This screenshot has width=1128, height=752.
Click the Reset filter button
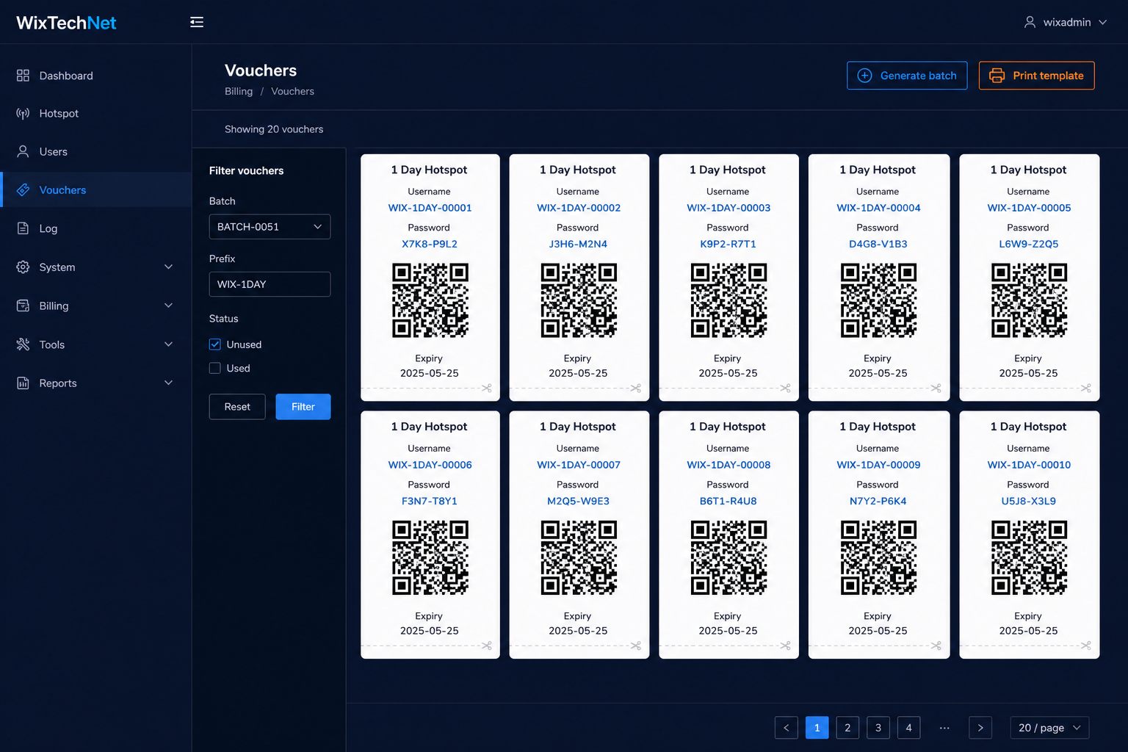coord(237,407)
